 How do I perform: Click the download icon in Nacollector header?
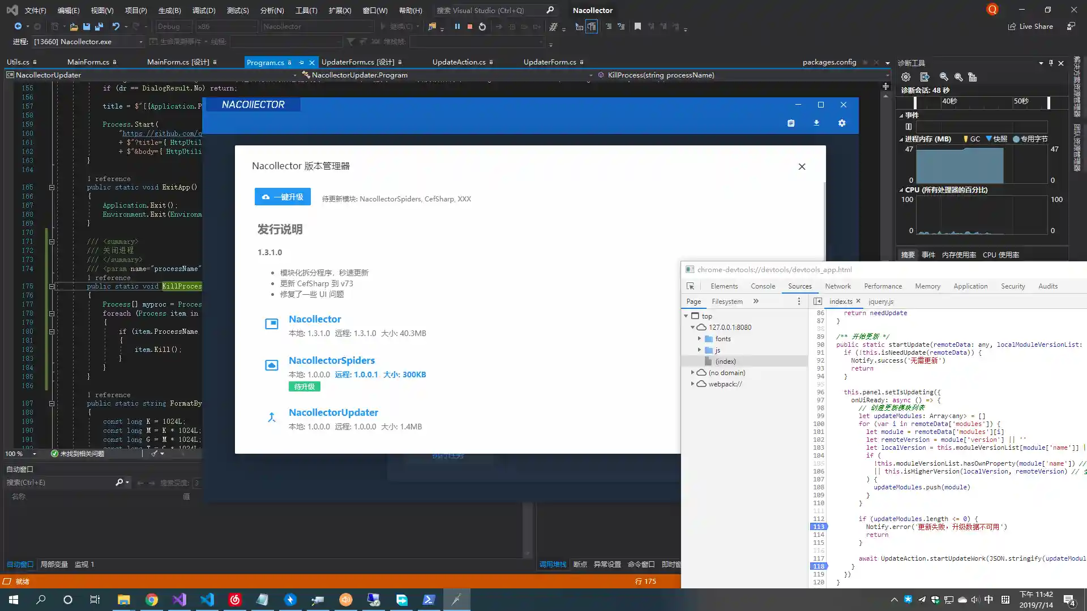(816, 123)
